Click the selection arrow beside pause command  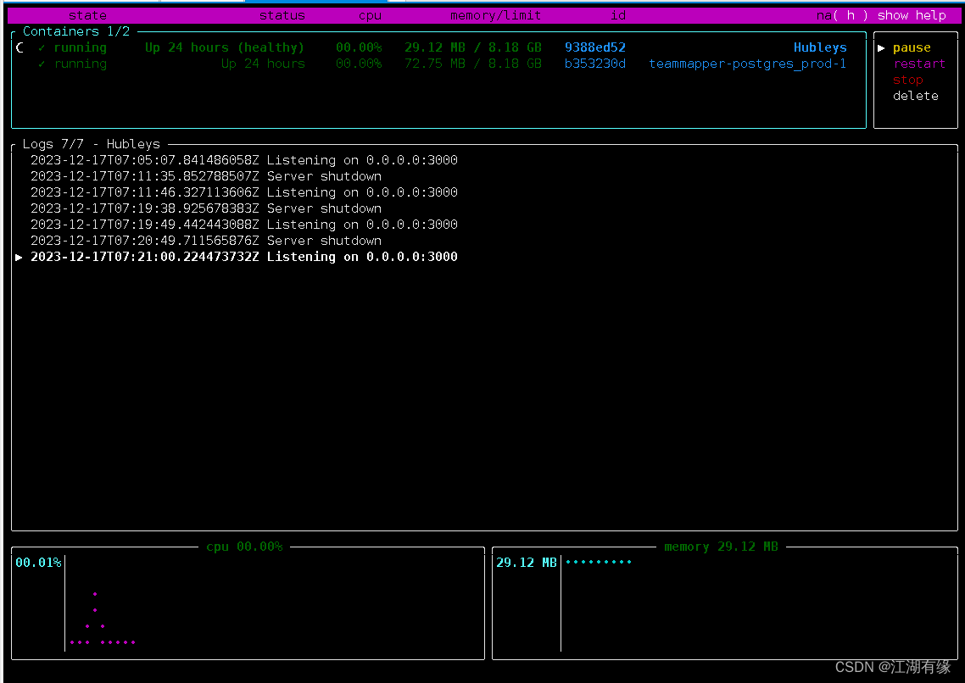point(881,48)
